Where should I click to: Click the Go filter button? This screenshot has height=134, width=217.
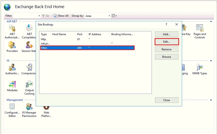click(46, 16)
